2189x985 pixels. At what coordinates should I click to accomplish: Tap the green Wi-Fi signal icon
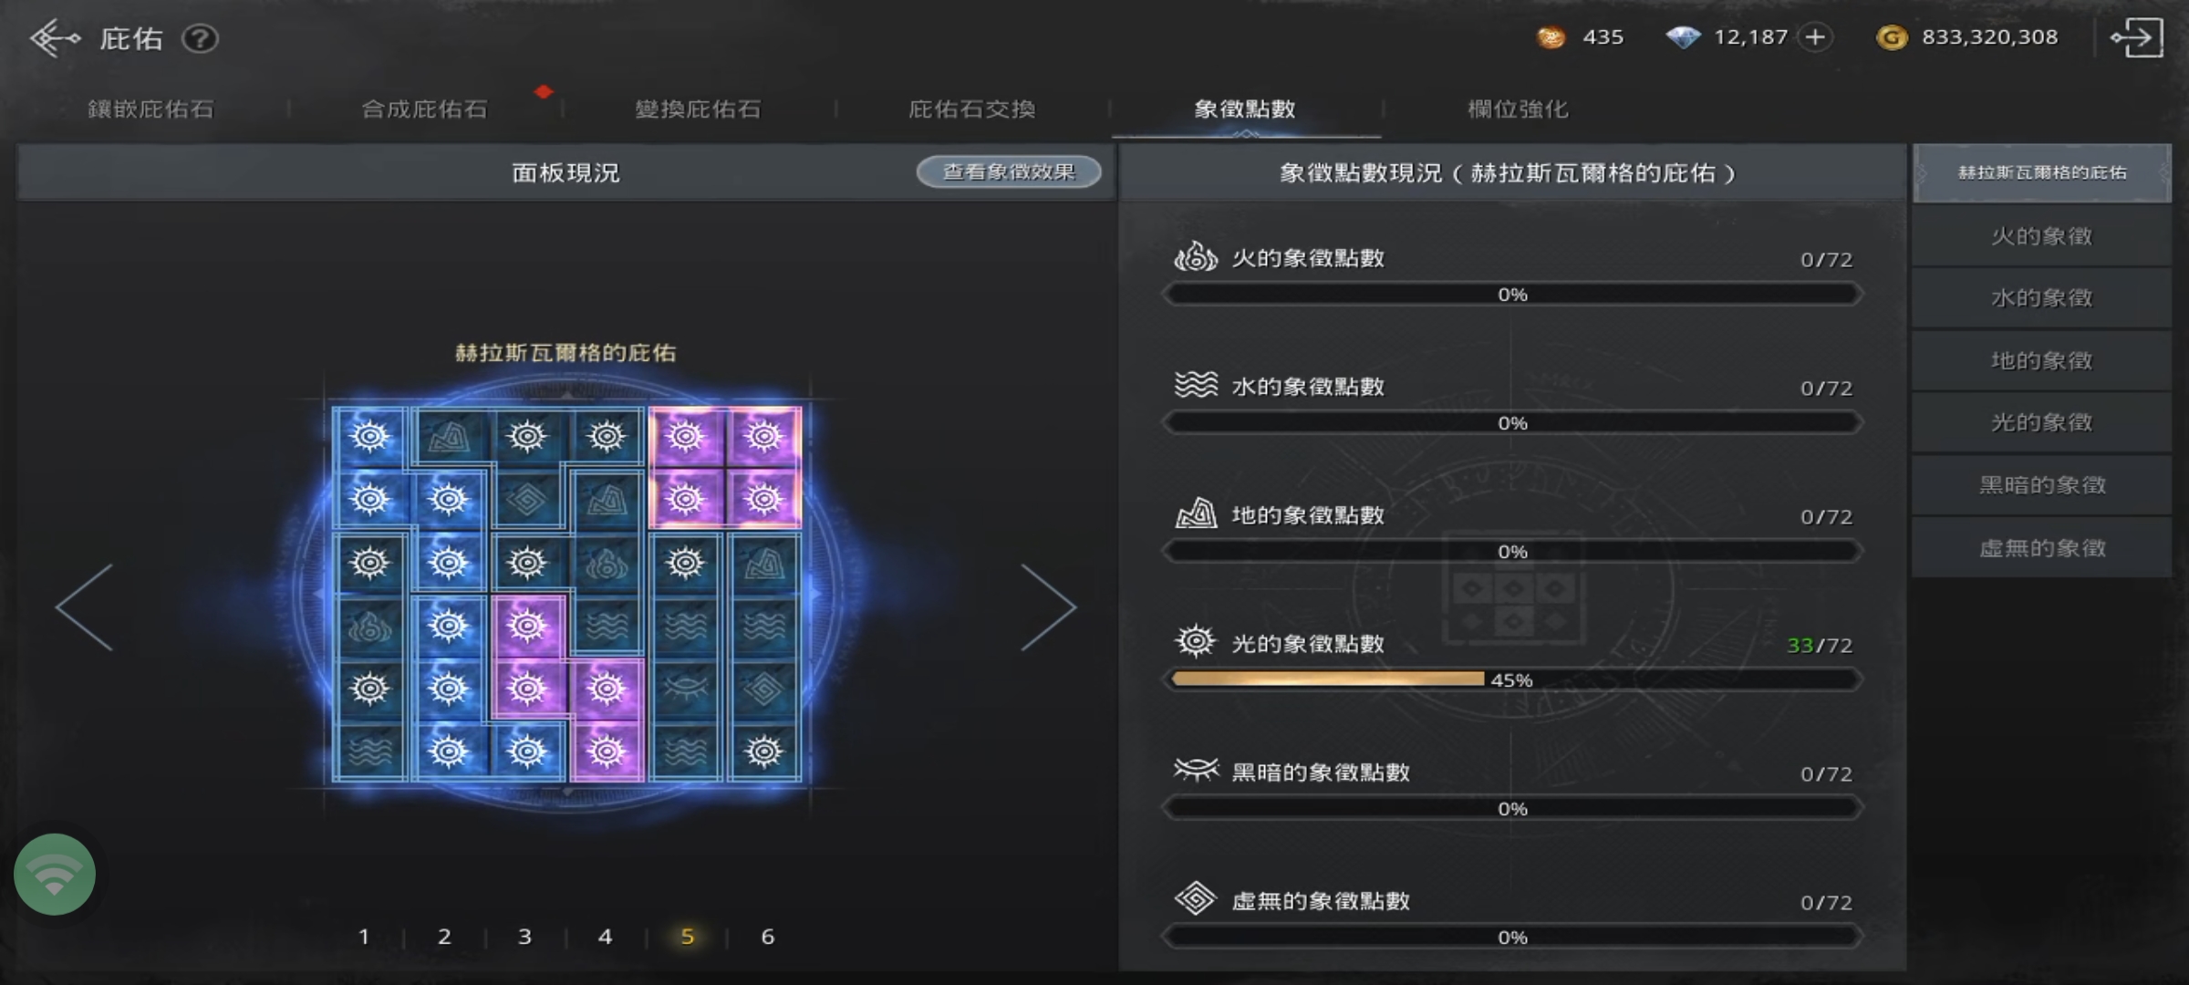pyautogui.click(x=55, y=874)
